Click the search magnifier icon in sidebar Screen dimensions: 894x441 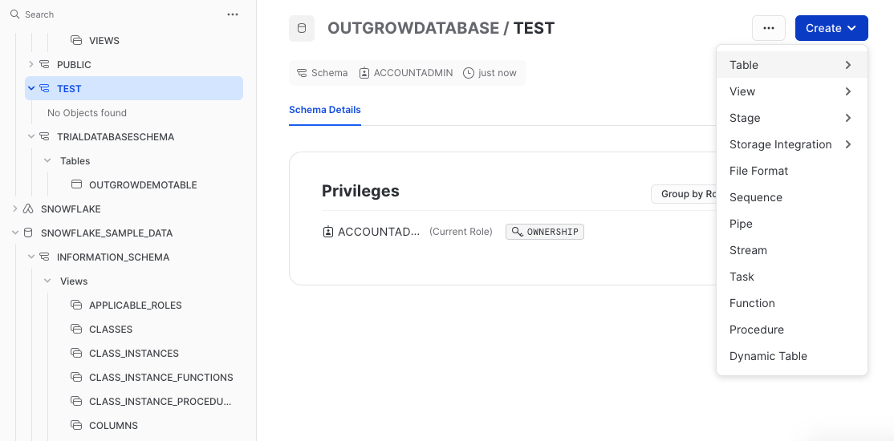14,14
